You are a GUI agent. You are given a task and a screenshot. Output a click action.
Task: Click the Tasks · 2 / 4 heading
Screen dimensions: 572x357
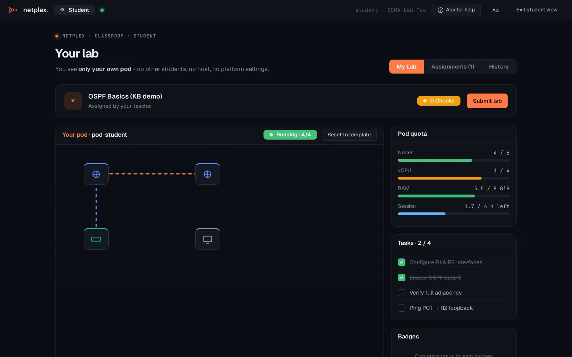(414, 243)
